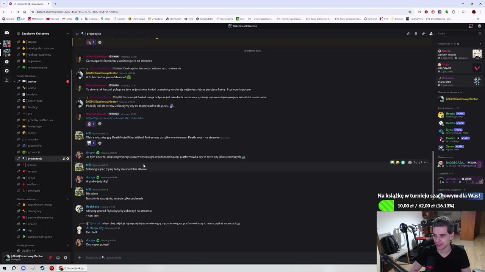The image size is (485, 272).
Task: Open the Windows Start menu
Action: point(5,268)
